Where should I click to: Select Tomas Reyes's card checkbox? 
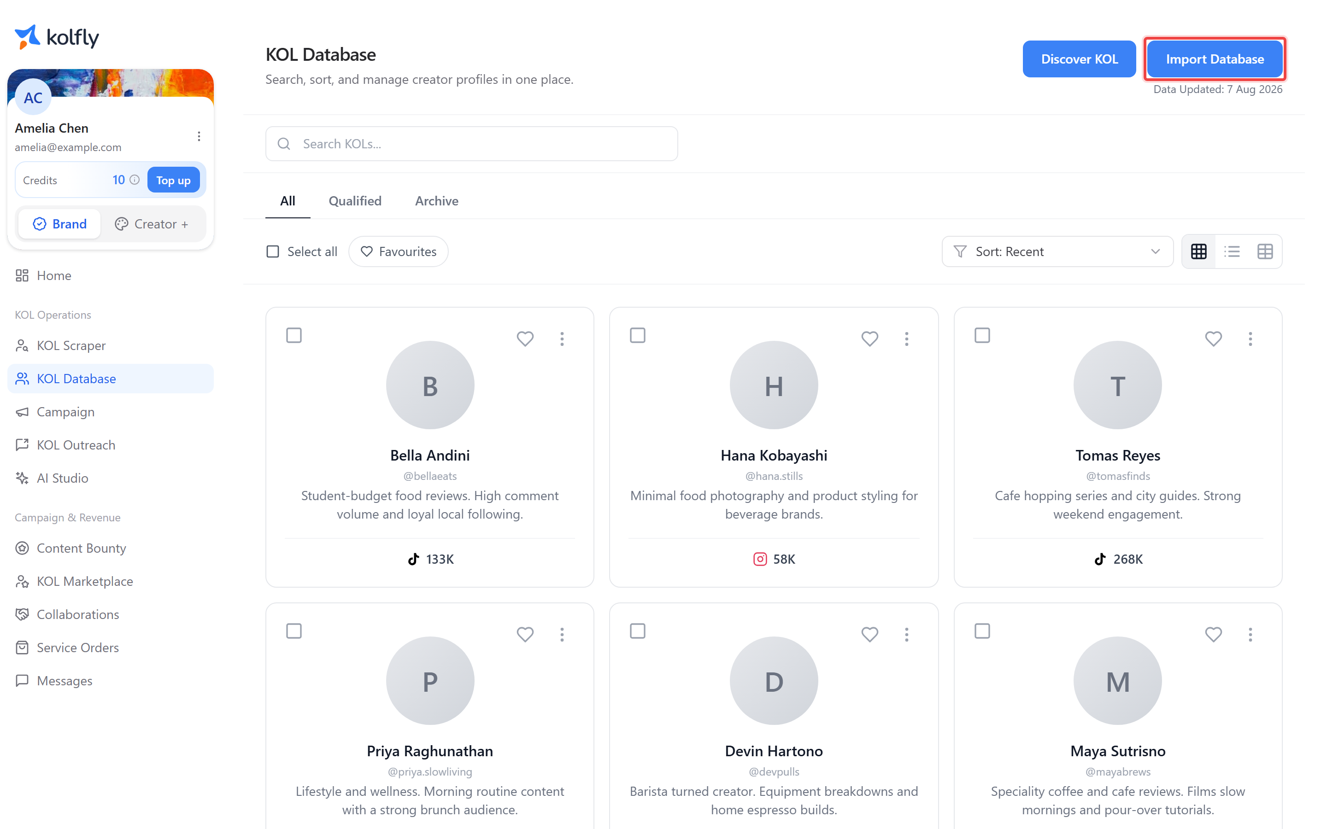click(982, 335)
